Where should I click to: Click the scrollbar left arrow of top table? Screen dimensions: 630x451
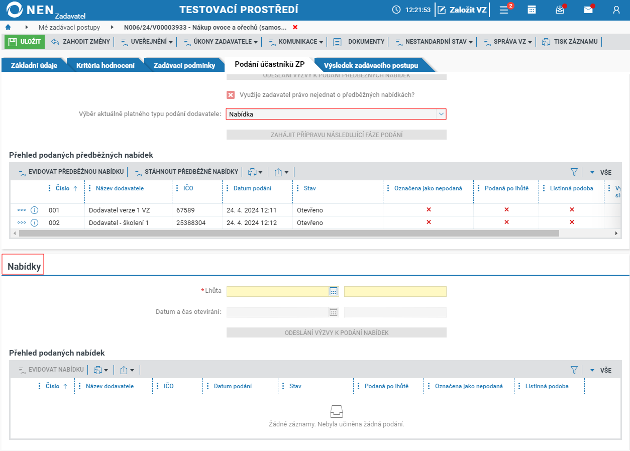14,234
